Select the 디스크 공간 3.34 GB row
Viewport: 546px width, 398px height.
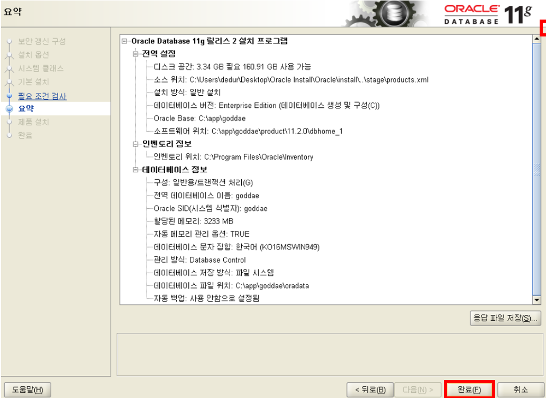coord(232,67)
